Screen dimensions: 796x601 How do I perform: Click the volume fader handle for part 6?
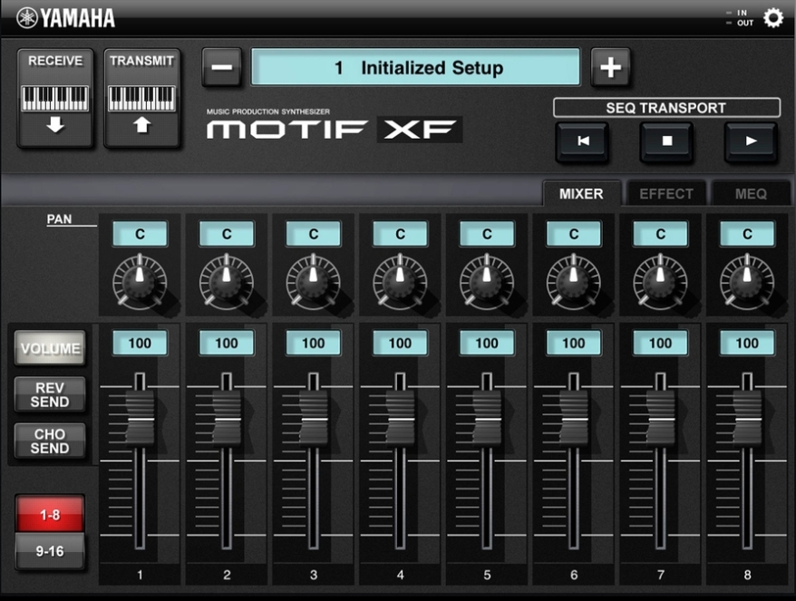pyautogui.click(x=574, y=420)
